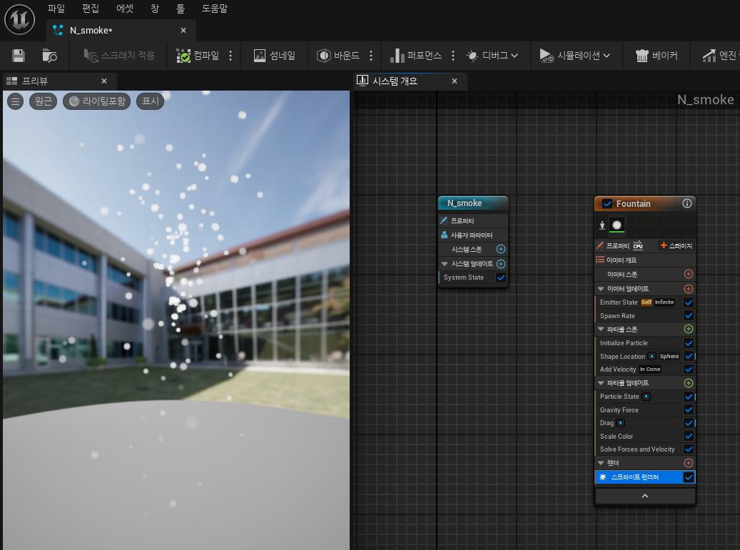Toggle the Add Velocity checkbox
Viewport: 740px width, 550px height.
pyautogui.click(x=689, y=370)
